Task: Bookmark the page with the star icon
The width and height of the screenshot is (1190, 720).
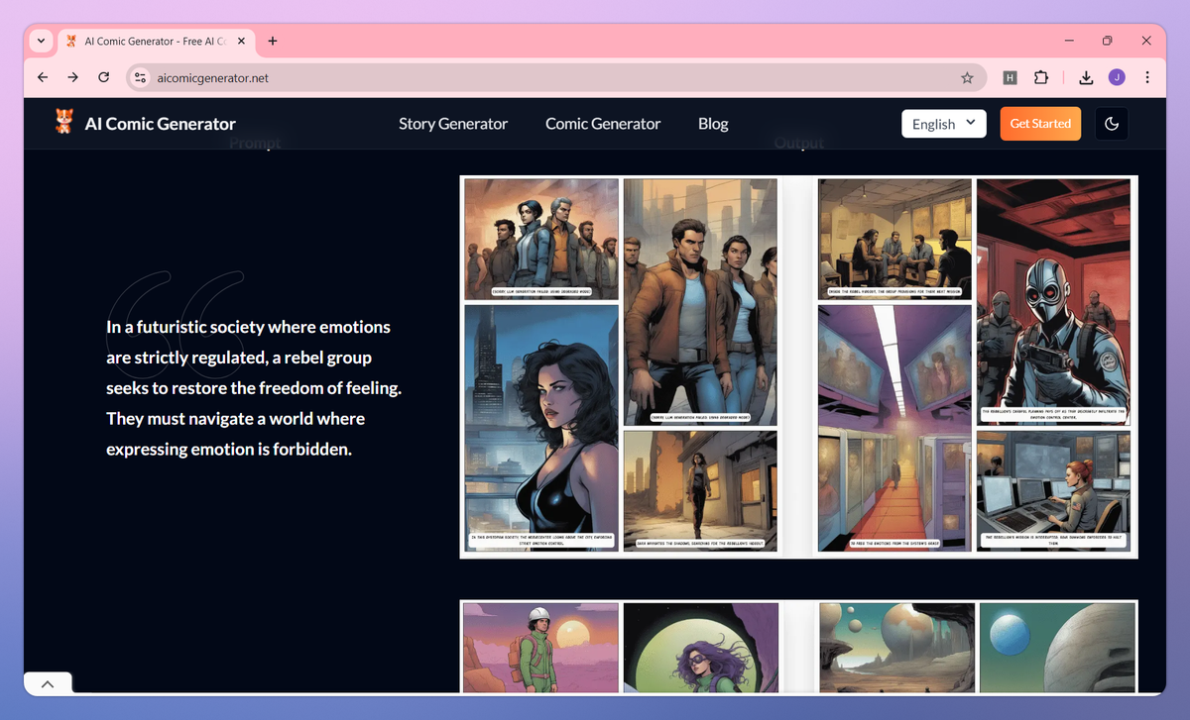Action: point(967,76)
